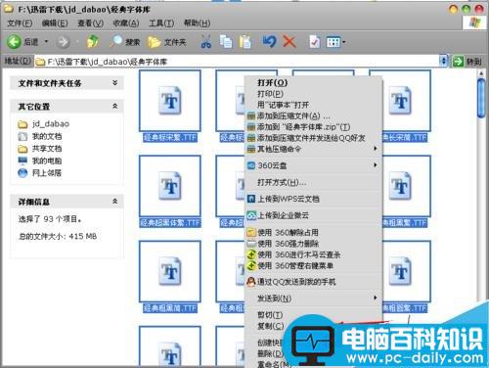This screenshot has width=489, height=368.
Task: Open the 文件(F) menu
Action: tap(20, 23)
